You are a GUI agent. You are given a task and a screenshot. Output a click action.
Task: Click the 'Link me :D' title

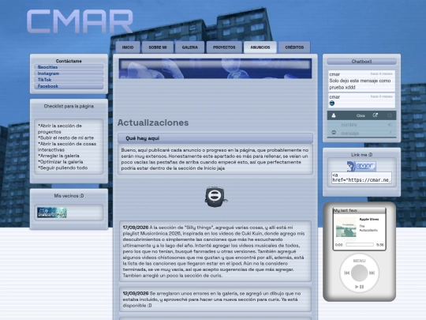(361, 155)
